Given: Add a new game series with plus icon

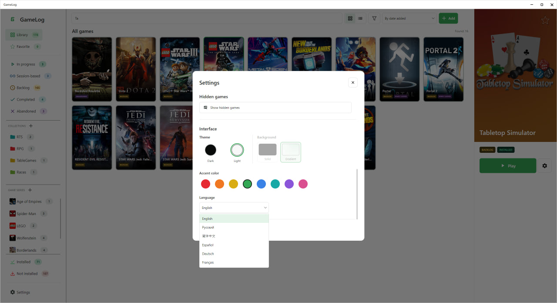Looking at the screenshot, I should click(x=30, y=190).
